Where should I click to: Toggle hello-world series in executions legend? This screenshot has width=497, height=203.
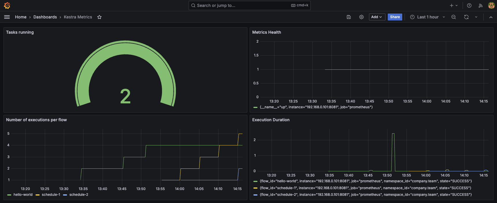pyautogui.click(x=23, y=195)
